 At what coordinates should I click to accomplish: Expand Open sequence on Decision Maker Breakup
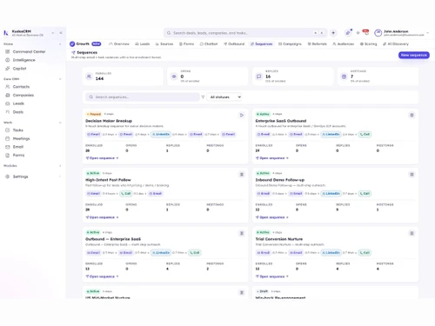pyautogui.click(x=102, y=158)
